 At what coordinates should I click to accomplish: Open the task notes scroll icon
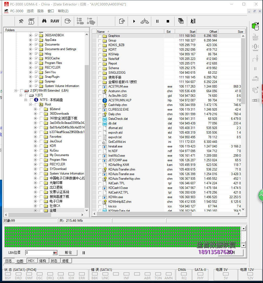click(31, 21)
